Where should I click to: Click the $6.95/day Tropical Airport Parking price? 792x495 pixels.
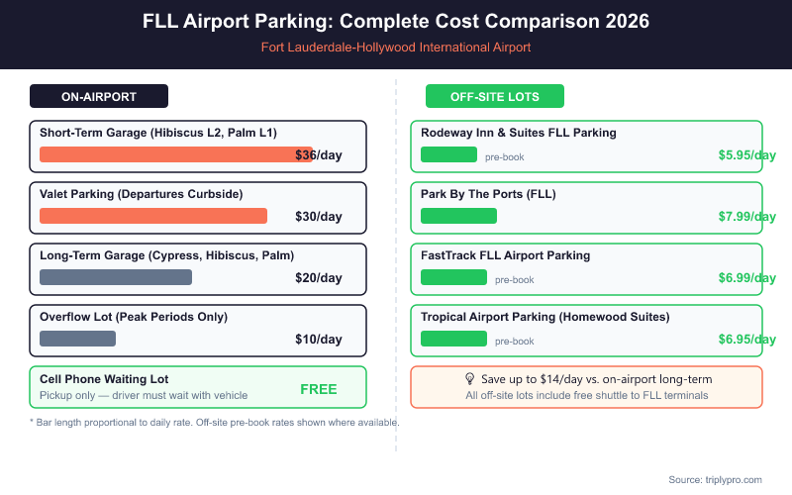click(x=747, y=340)
